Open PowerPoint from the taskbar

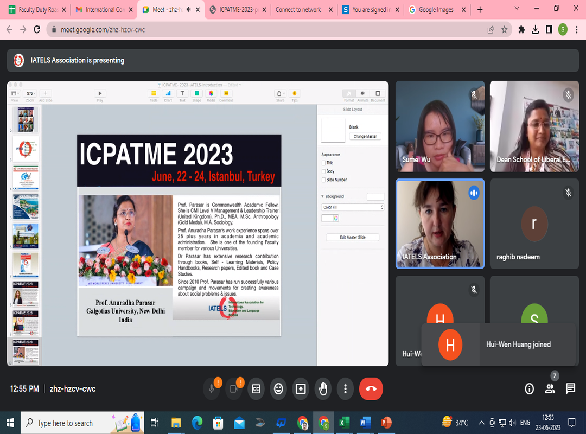[386, 423]
